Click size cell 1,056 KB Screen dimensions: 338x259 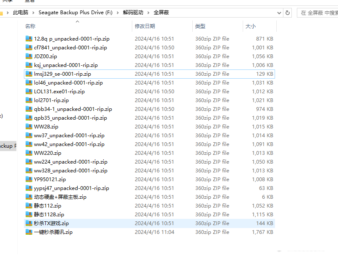(x=262, y=56)
